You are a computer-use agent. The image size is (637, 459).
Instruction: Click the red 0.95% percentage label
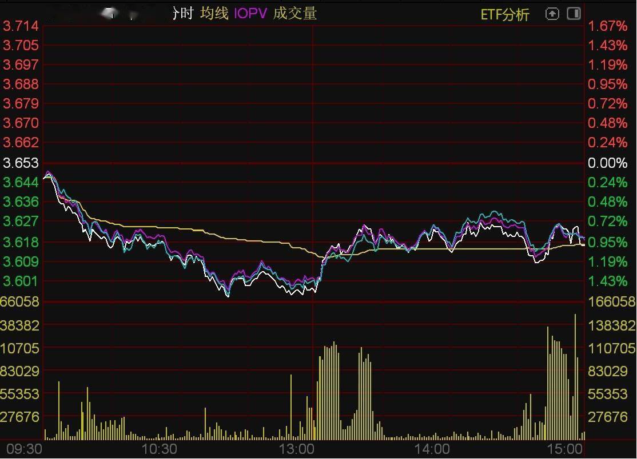(x=607, y=84)
